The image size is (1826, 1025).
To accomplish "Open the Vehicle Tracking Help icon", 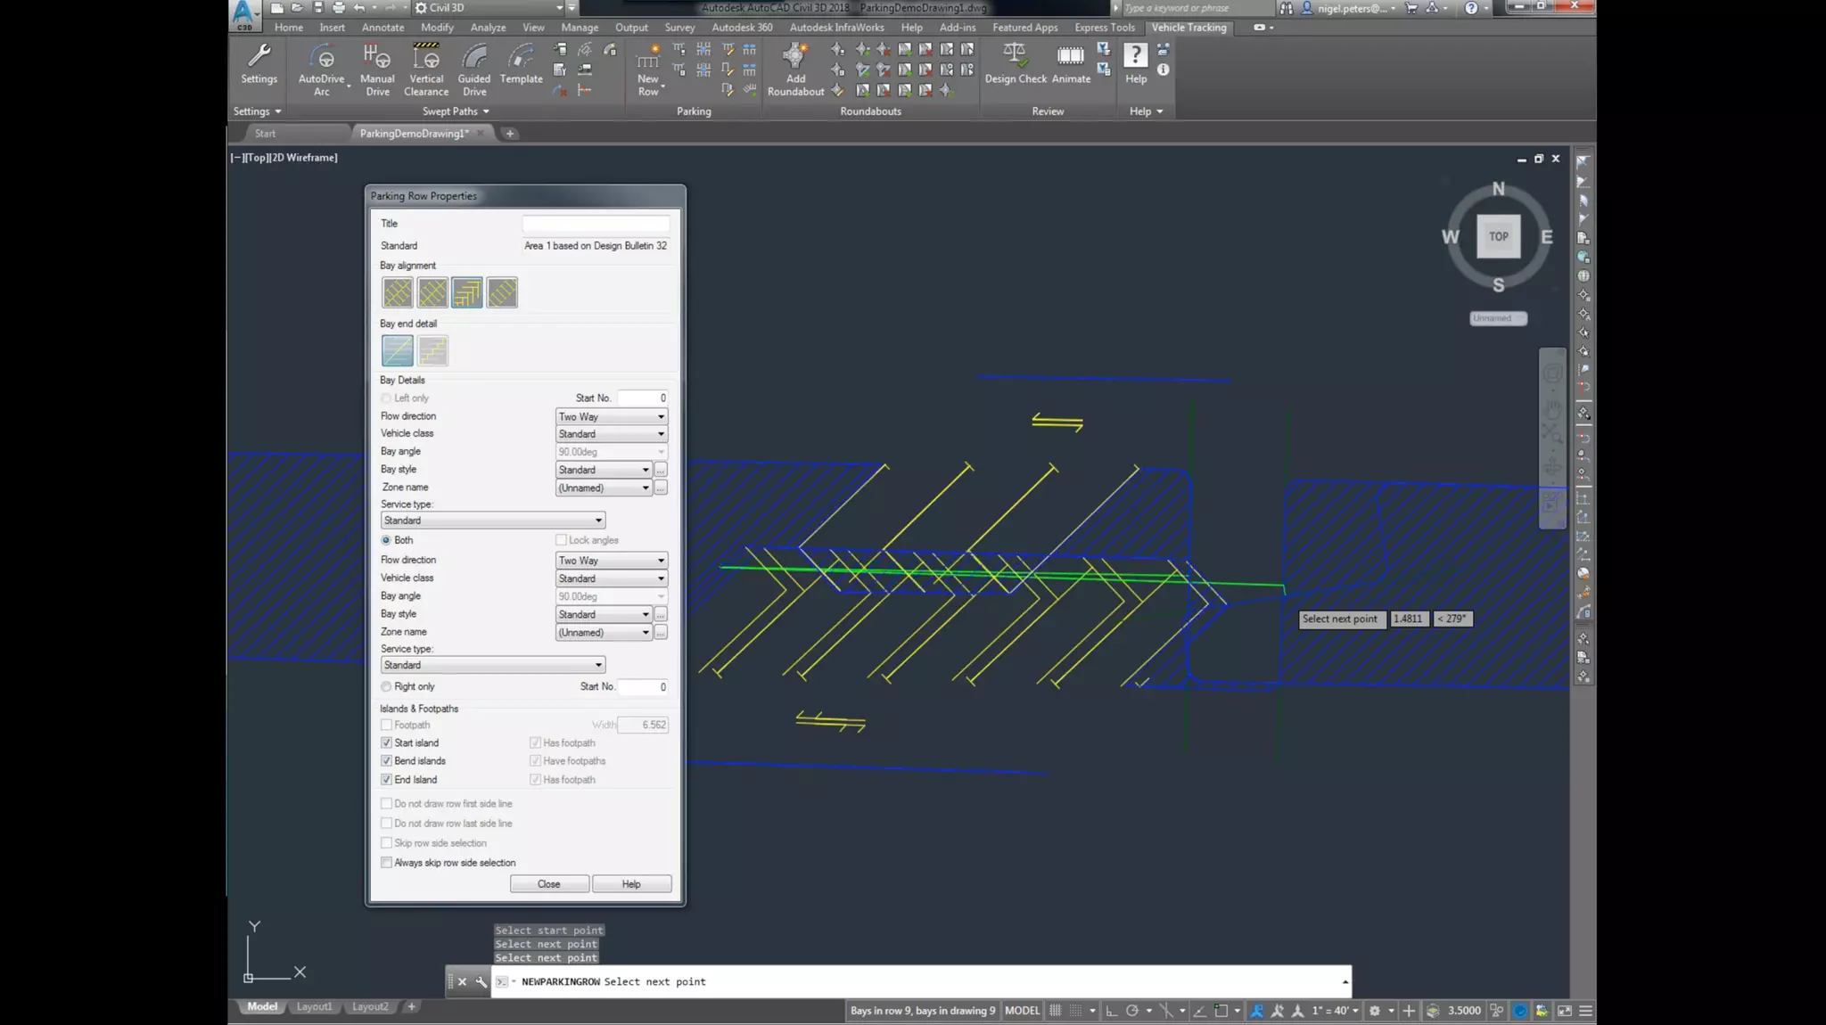I will [x=1135, y=63].
